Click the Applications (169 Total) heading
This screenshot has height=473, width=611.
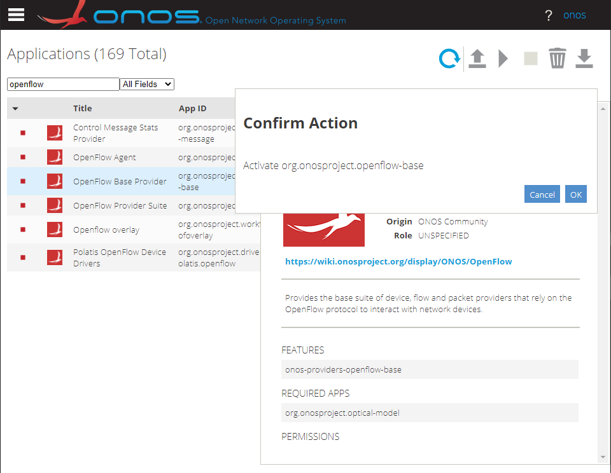[87, 54]
